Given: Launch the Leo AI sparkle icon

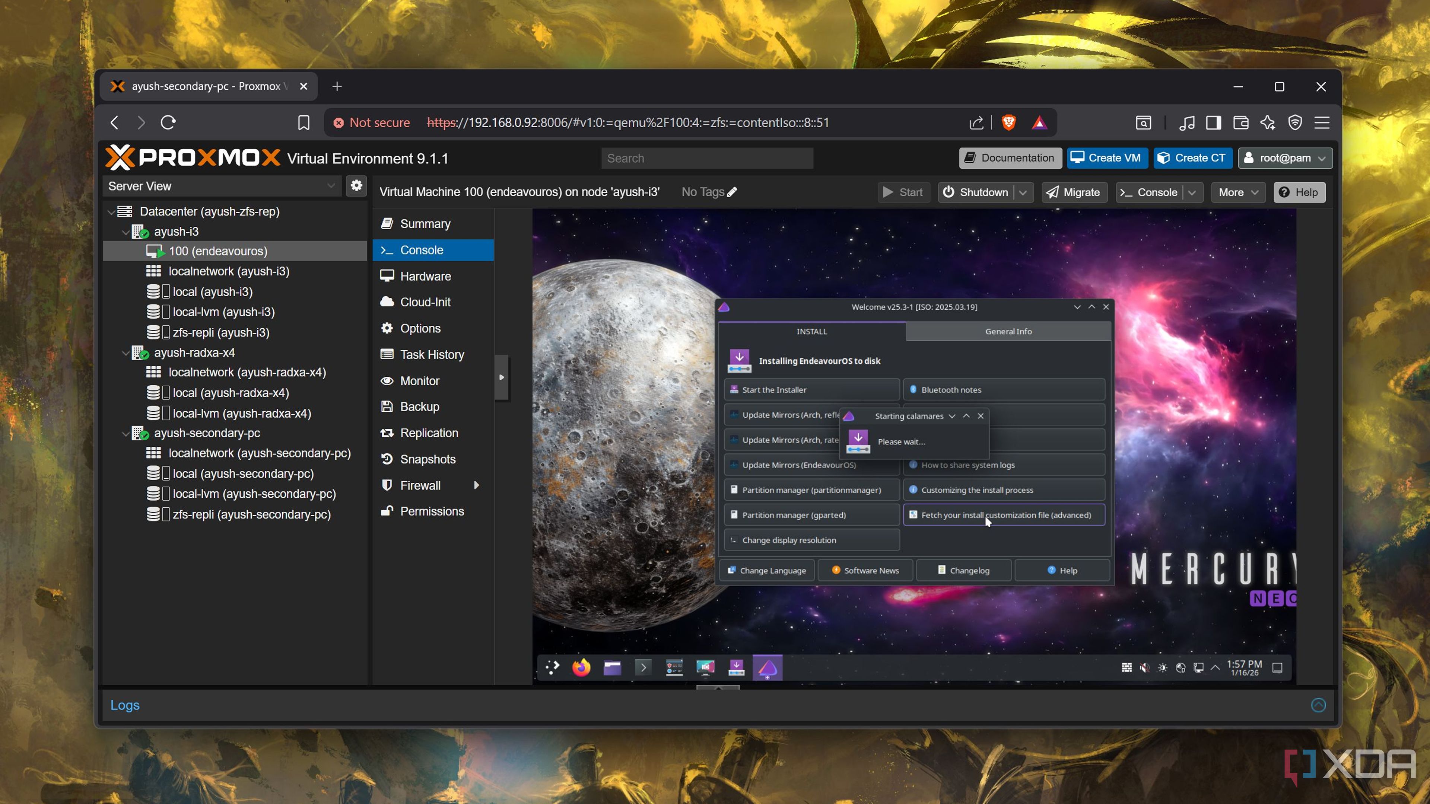Looking at the screenshot, I should pyautogui.click(x=1268, y=122).
